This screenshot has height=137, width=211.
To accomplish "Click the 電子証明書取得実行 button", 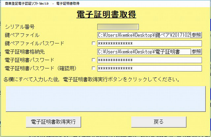I will click(x=53, y=122).
